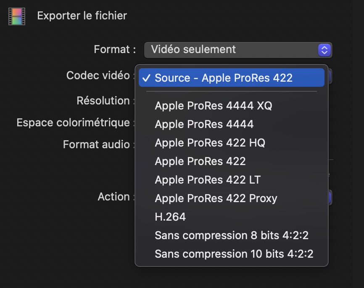Select Apple ProRes 422 HQ codec

pyautogui.click(x=210, y=143)
